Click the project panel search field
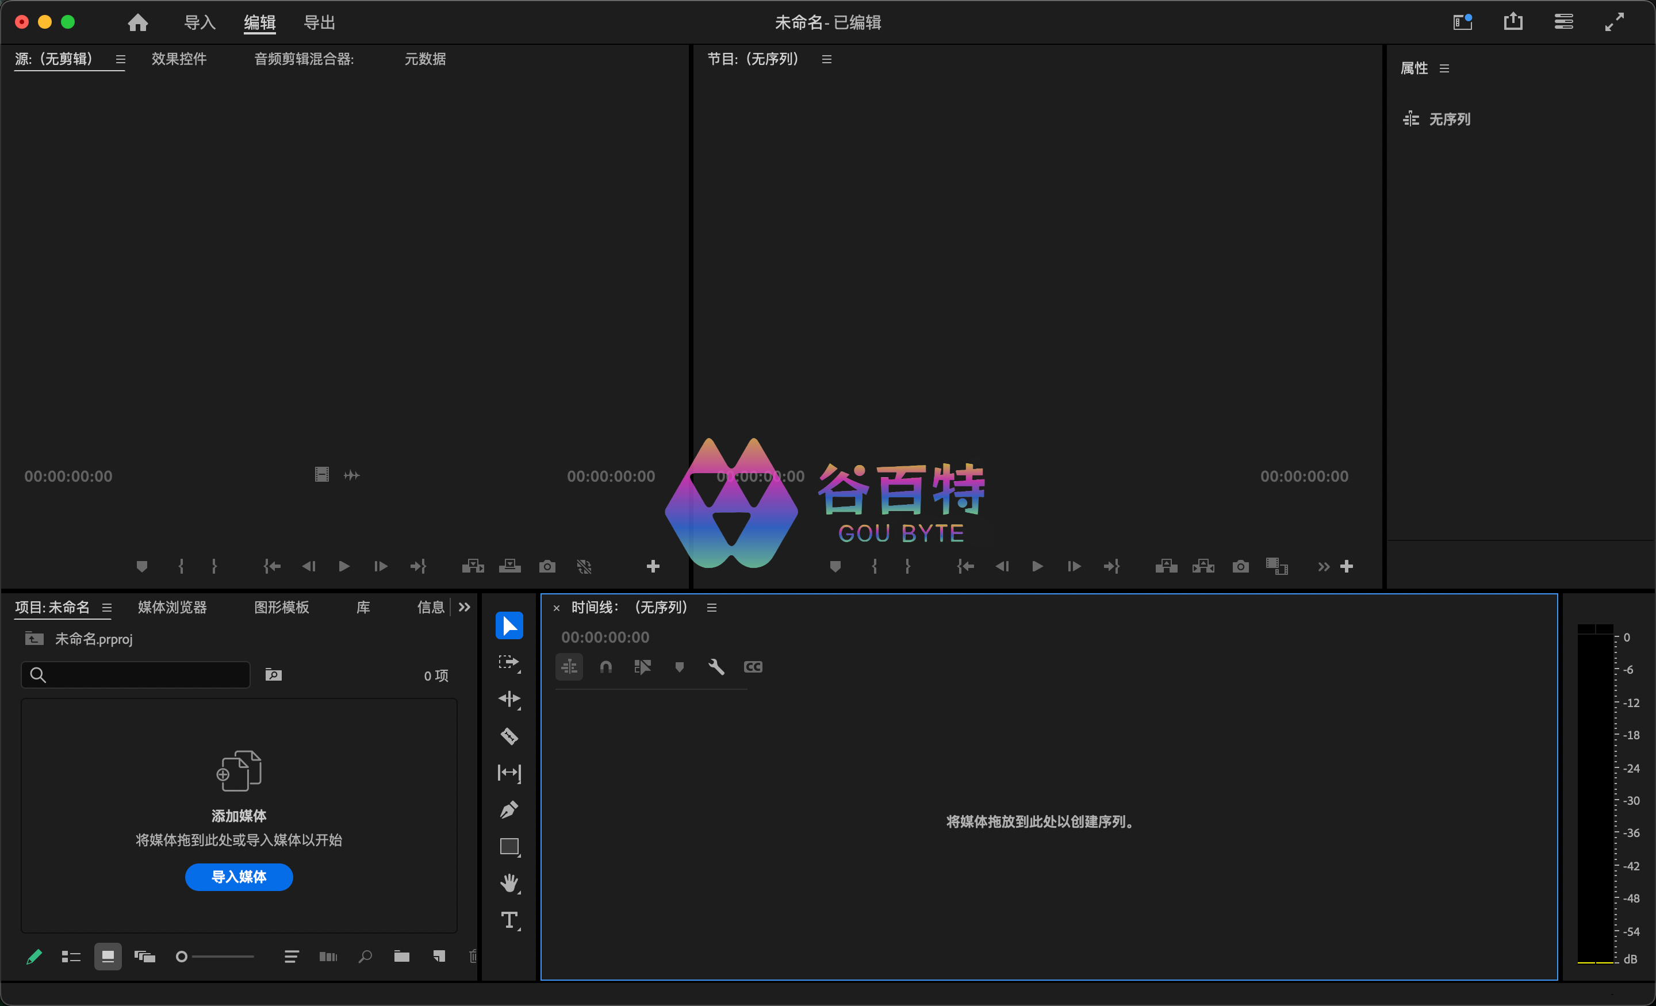The image size is (1656, 1006). (135, 675)
